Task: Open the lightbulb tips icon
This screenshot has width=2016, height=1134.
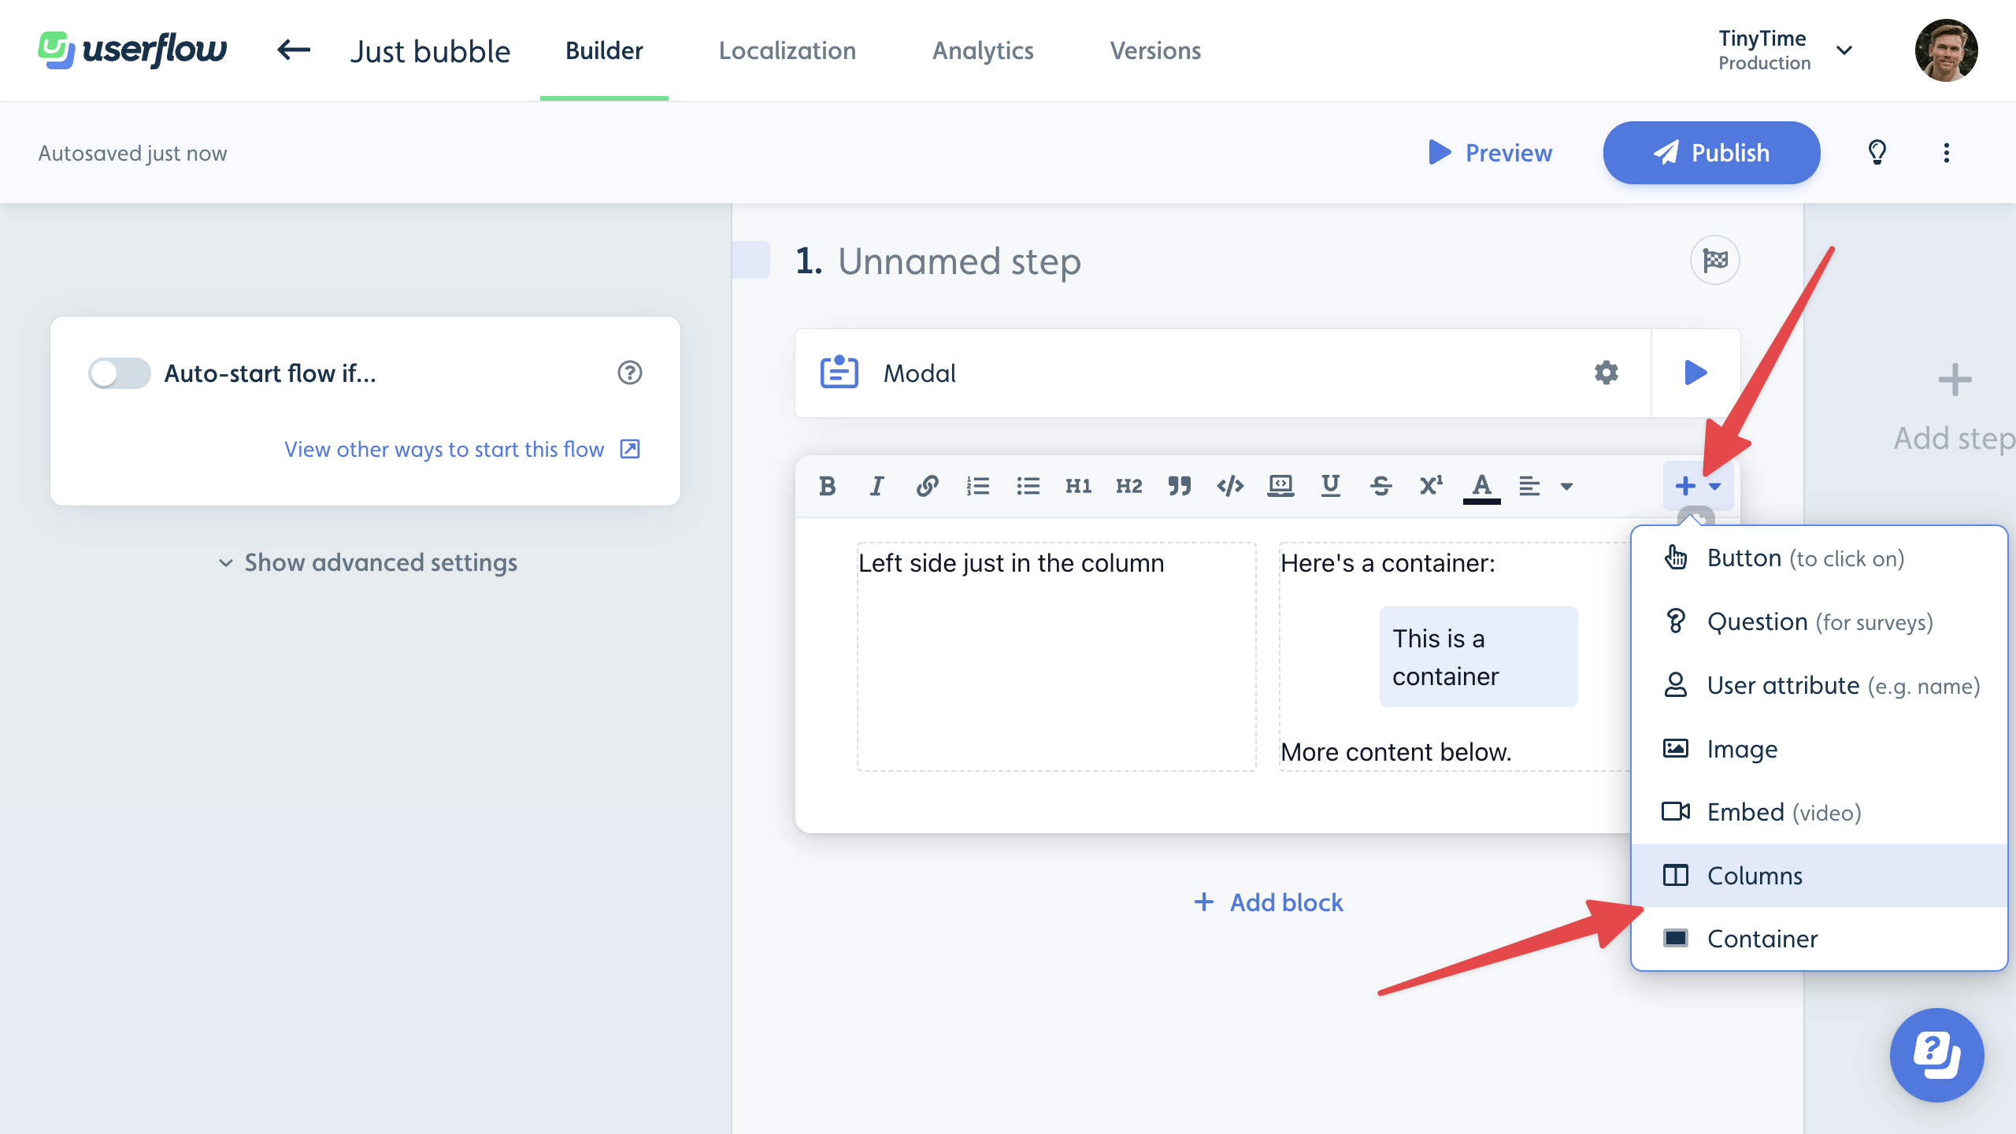Action: point(1877,152)
